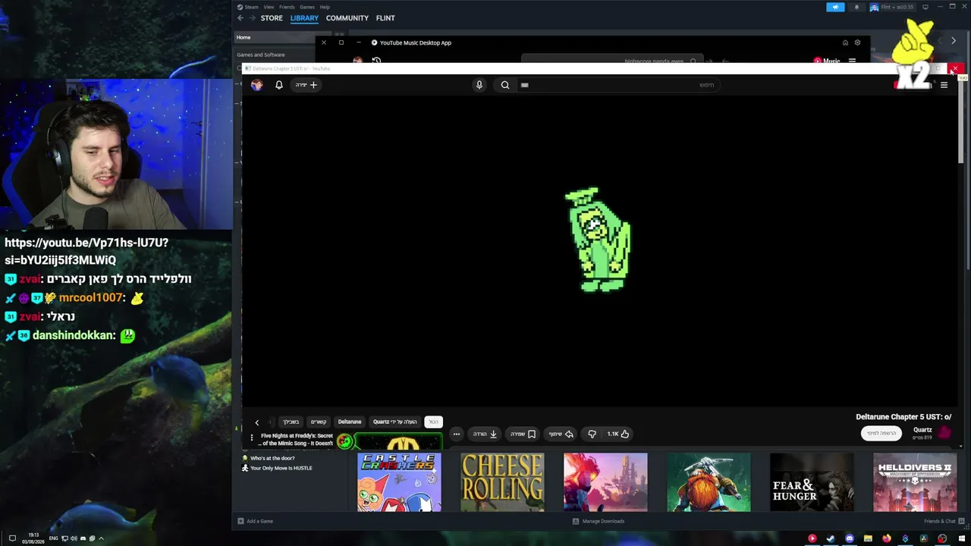Image resolution: width=971 pixels, height=546 pixels.
Task: Open the on-screen keyboard icon in search
Action: point(524,85)
